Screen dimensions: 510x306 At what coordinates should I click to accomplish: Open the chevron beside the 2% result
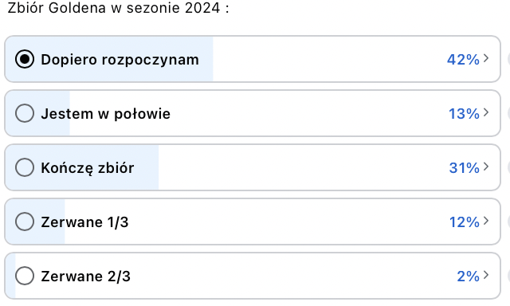point(486,275)
